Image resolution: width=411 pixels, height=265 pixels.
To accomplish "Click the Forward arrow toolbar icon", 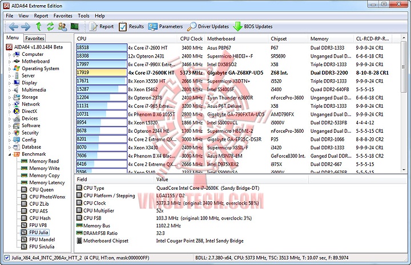I will tap(26, 26).
